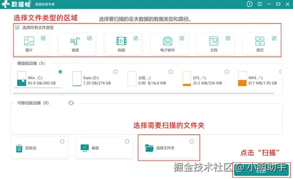This screenshot has height=179, width=293.
Task: Click the 选择文件夹 label text
Action: coord(165,148)
